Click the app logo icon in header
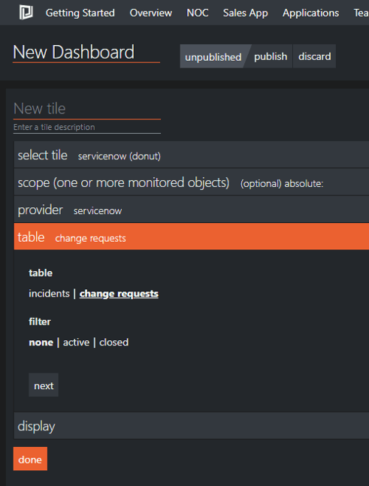Screen dimensions: 369x486 26,13
